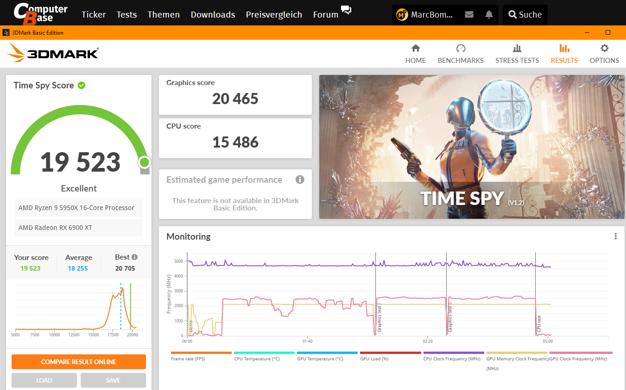
Task: Minimize the 3DMark window
Action: [x=588, y=32]
